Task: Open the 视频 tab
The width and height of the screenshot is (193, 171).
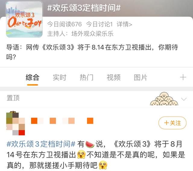Action: coord(113,78)
